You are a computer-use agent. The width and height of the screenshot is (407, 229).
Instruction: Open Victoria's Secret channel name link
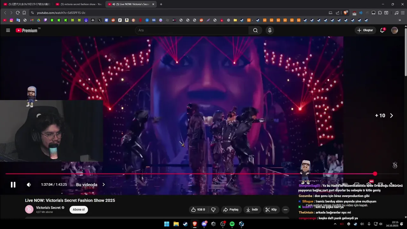click(x=48, y=208)
